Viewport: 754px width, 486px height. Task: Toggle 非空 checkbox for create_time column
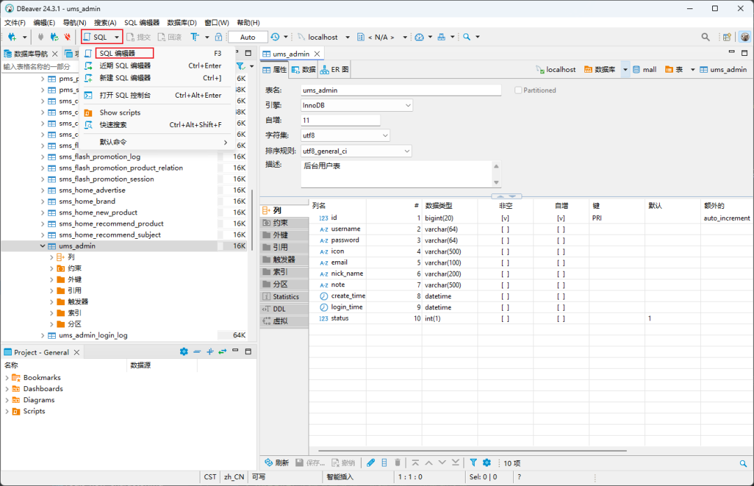point(505,296)
